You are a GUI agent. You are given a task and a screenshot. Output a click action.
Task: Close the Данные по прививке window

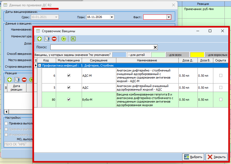(174, 5)
